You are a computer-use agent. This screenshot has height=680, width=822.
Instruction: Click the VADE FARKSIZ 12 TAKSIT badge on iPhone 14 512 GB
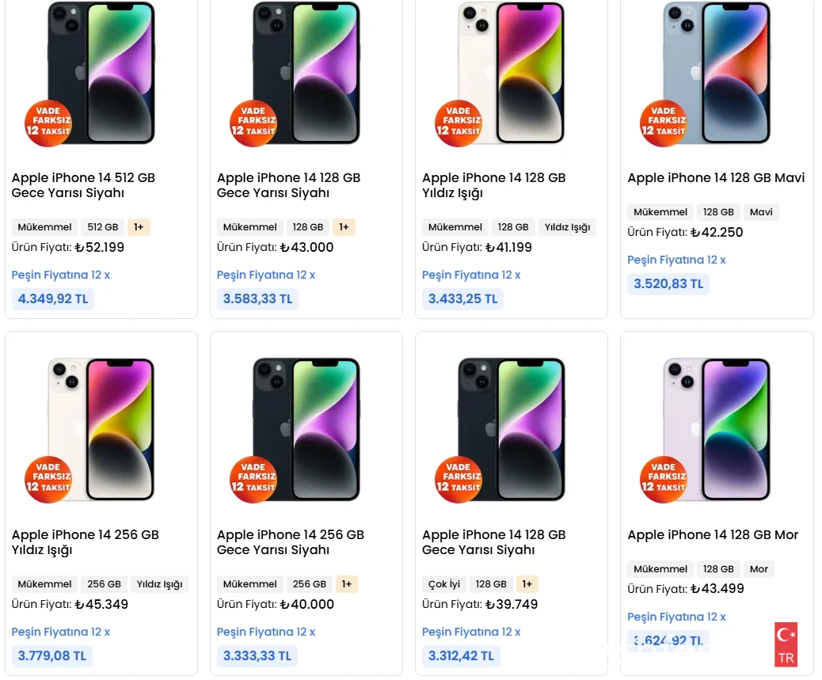[x=48, y=122]
